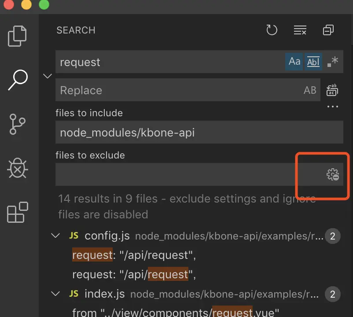353x317 pixels.
Task: Close the window with the red button
Action: click(9, 4)
